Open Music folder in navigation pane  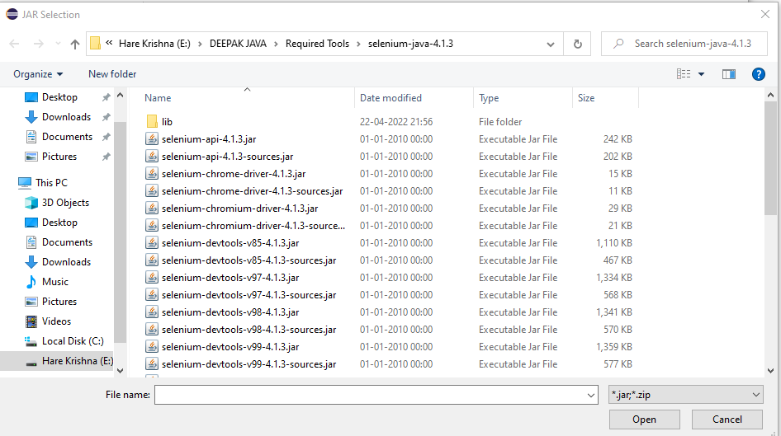[54, 282]
